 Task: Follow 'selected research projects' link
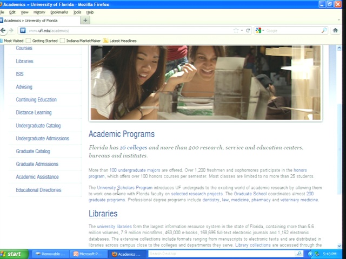pyautogui.click(x=197, y=194)
